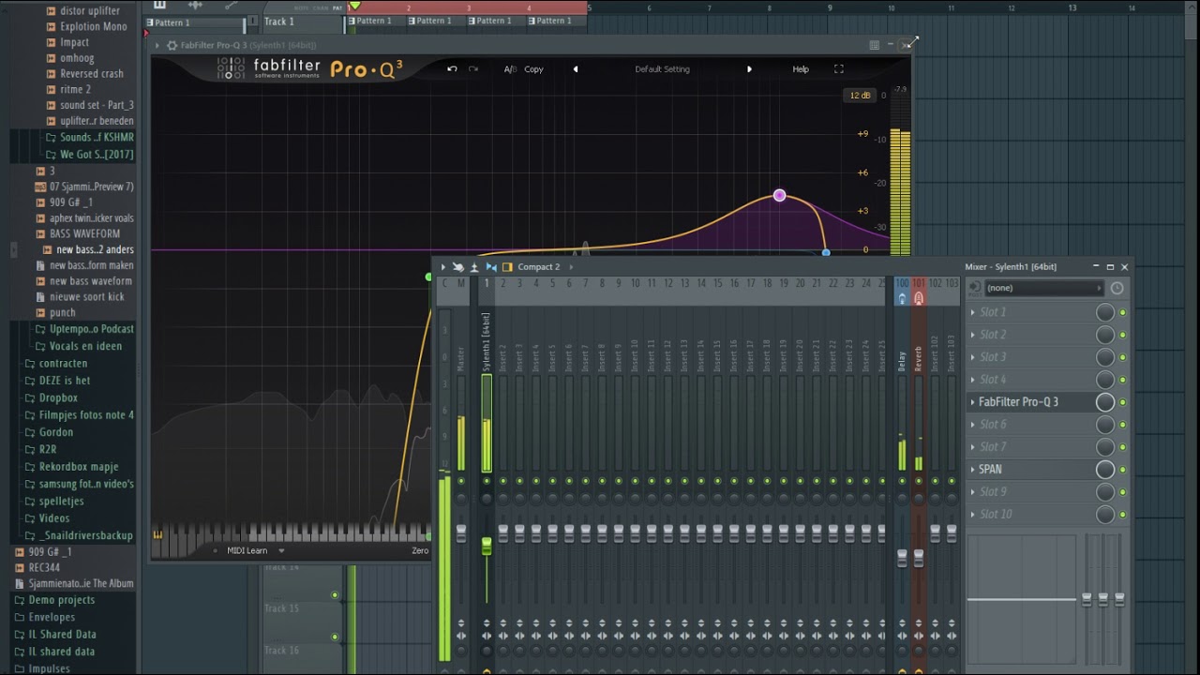Toggle the A/B comparison in Pro-Q 3
This screenshot has height=675, width=1200.
tap(510, 69)
